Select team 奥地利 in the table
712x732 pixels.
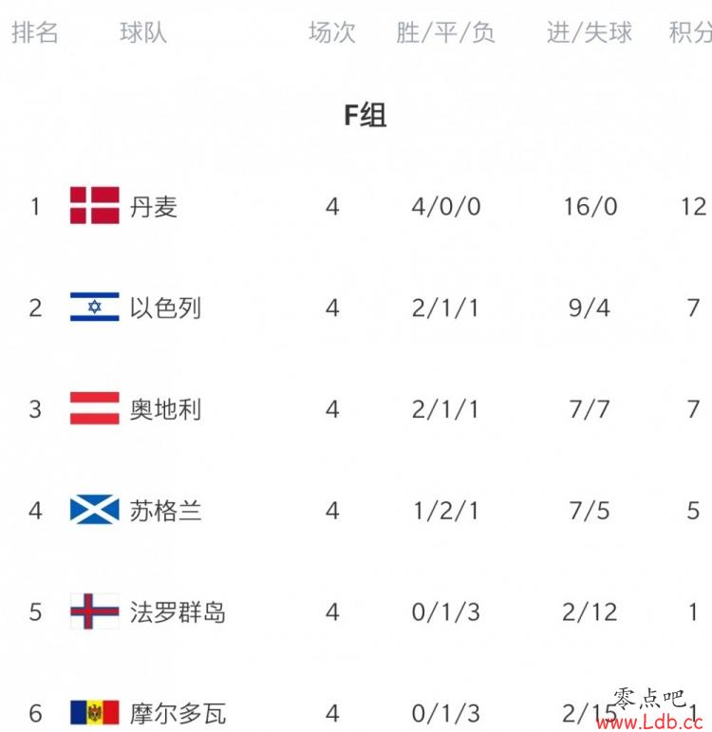(x=166, y=409)
